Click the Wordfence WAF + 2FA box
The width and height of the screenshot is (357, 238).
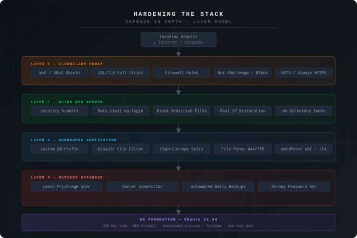click(304, 149)
